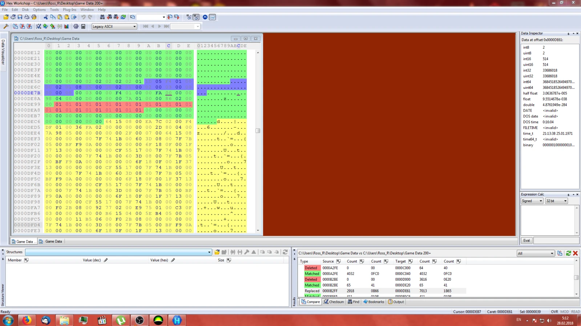This screenshot has width=581, height=326.
Task: Click the Save file icon
Action: click(x=20, y=17)
